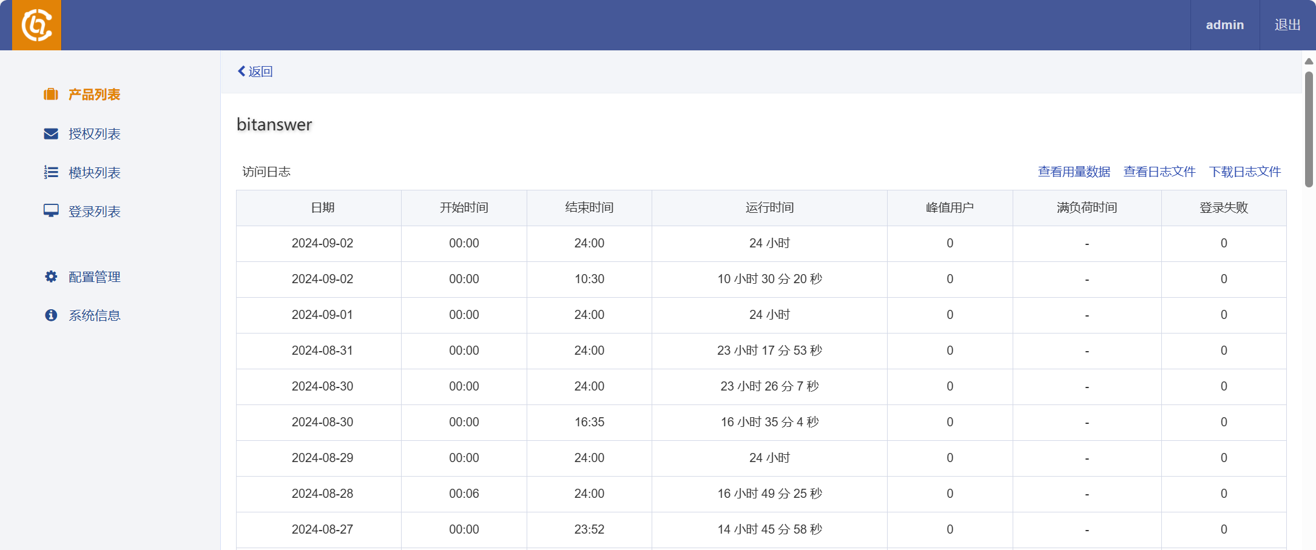Click the 14 小时 45 分 58 秒 cell
Image resolution: width=1316 pixels, height=550 pixels.
769,529
